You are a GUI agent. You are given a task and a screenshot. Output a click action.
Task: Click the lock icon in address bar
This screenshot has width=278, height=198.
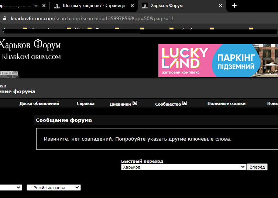click(5, 18)
